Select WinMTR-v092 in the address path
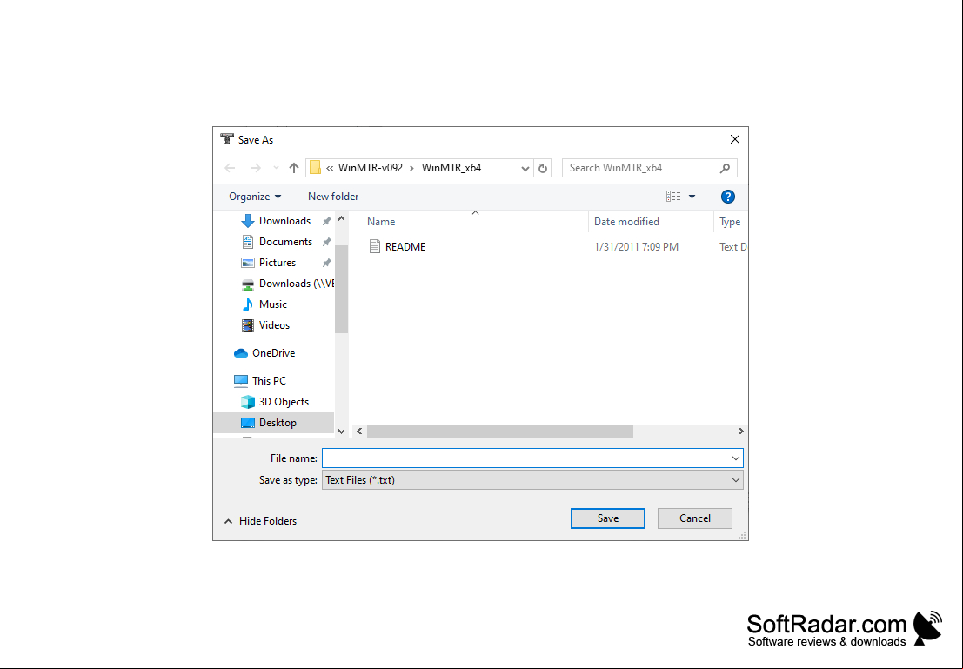 coord(371,168)
